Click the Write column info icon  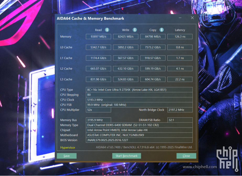pos(135,30)
